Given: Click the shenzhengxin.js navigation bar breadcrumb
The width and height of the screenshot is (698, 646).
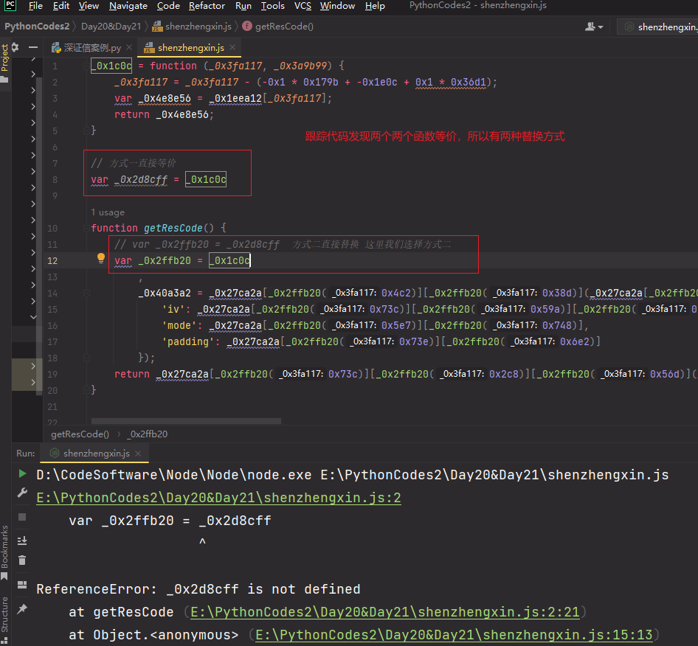Looking at the screenshot, I should [x=192, y=27].
